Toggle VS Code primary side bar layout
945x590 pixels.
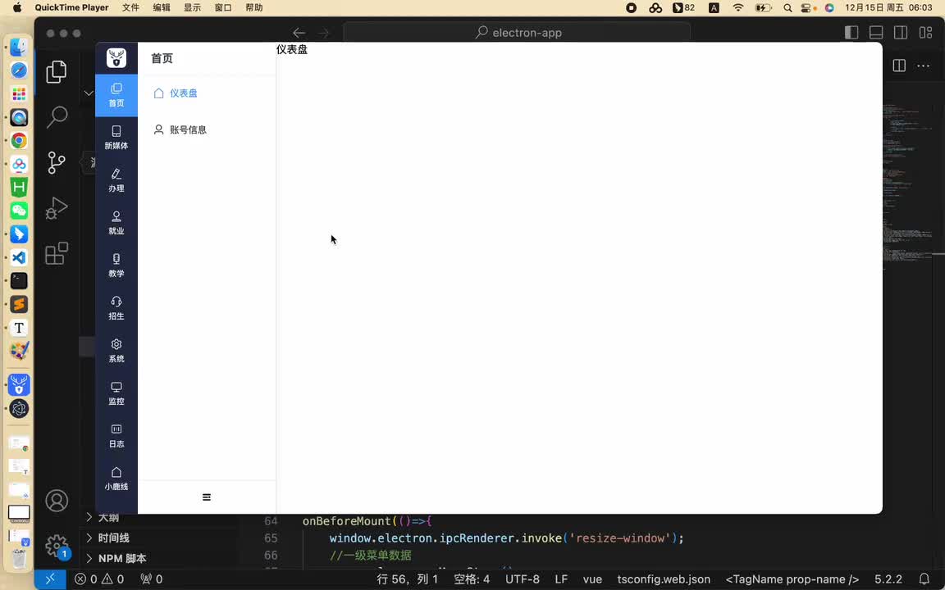851,33
